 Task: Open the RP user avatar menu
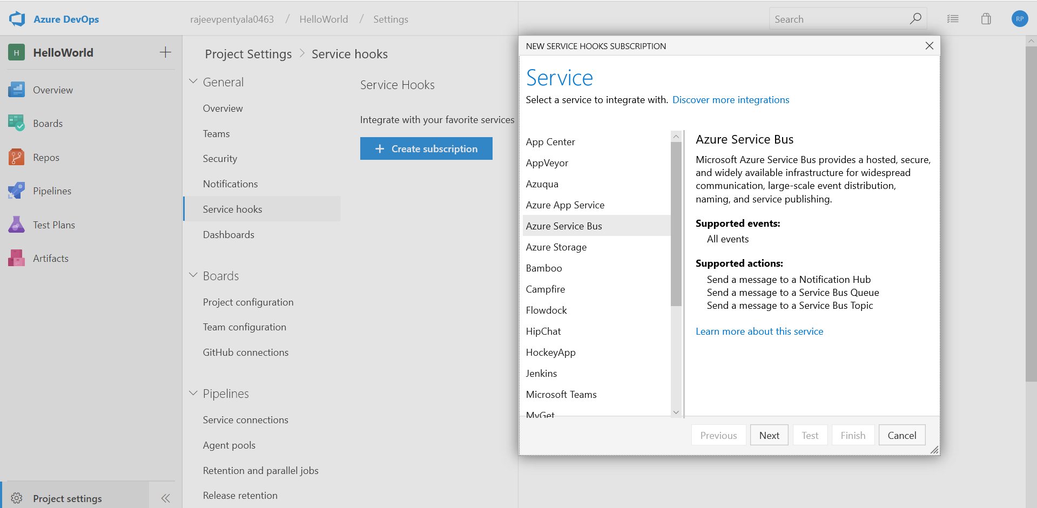tap(1020, 19)
